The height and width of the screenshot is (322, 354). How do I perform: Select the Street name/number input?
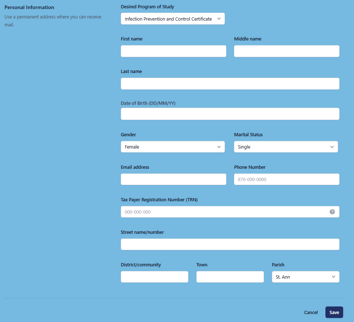coord(230,244)
